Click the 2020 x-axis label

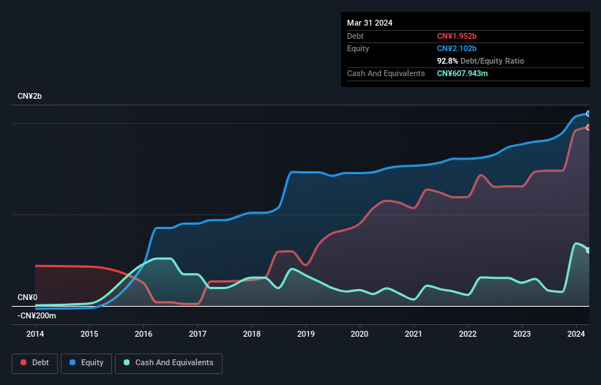359,334
